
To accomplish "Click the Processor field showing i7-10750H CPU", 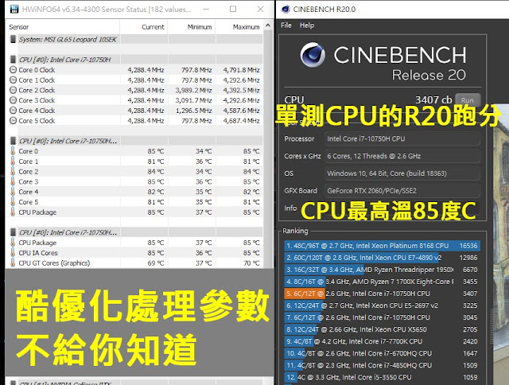I will (402, 139).
